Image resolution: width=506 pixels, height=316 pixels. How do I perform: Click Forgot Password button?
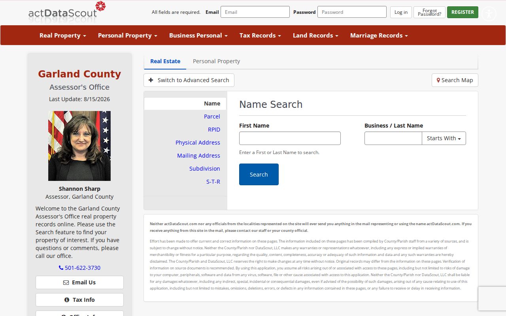(429, 12)
